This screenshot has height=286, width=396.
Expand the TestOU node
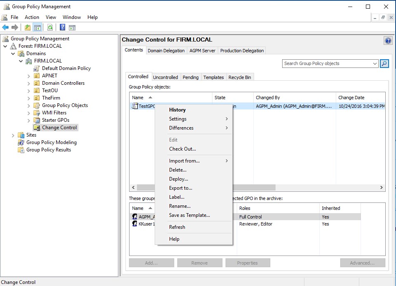point(29,91)
